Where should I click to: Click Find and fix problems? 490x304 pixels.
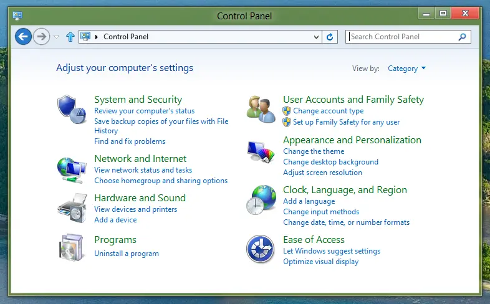coord(130,141)
